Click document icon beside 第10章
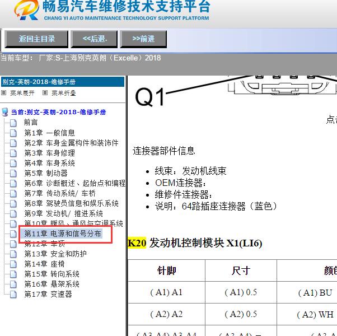This screenshot has height=336, width=337. pos(13,224)
